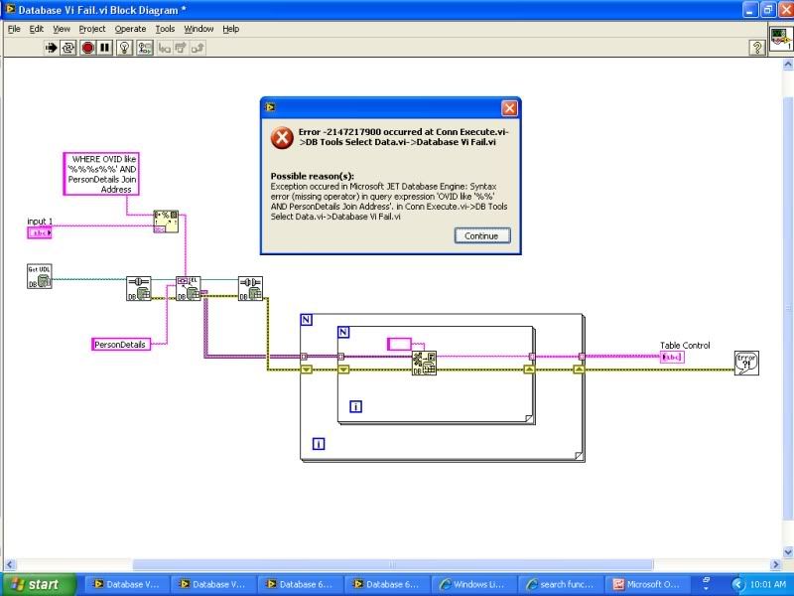The height and width of the screenshot is (596, 794).
Task: Click the DB Tools Select Data node
Action: click(x=189, y=288)
